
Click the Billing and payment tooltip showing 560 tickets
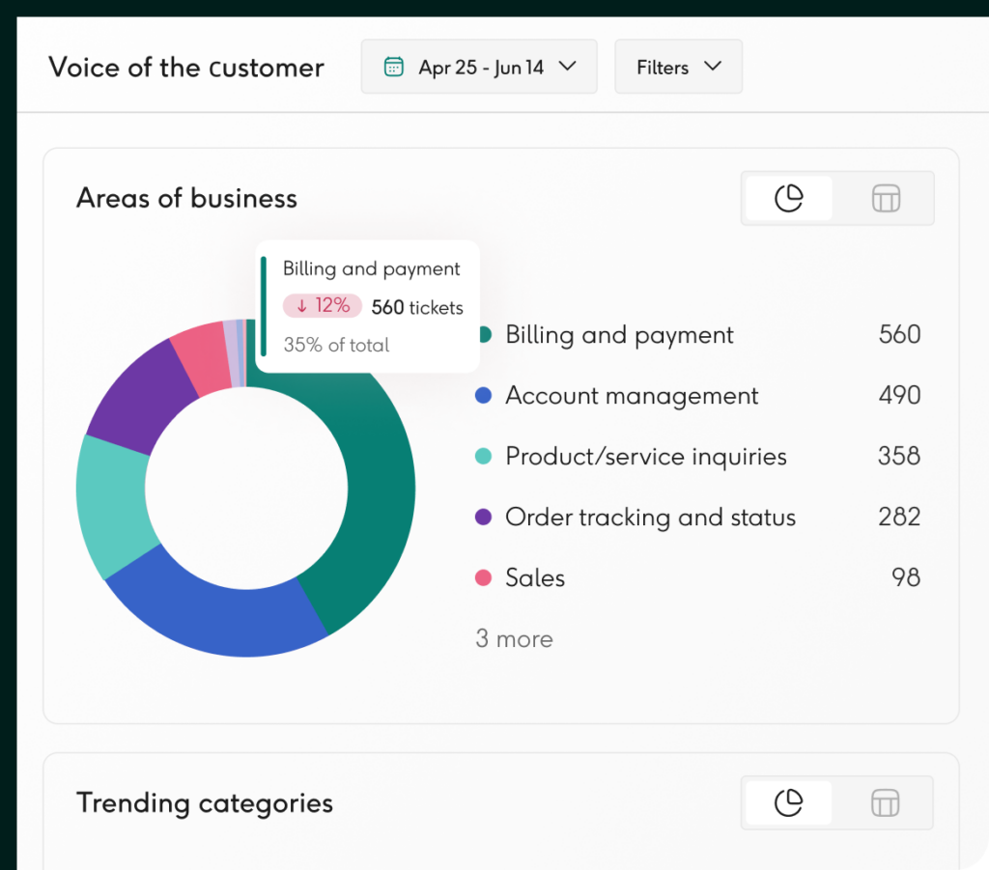367,305
